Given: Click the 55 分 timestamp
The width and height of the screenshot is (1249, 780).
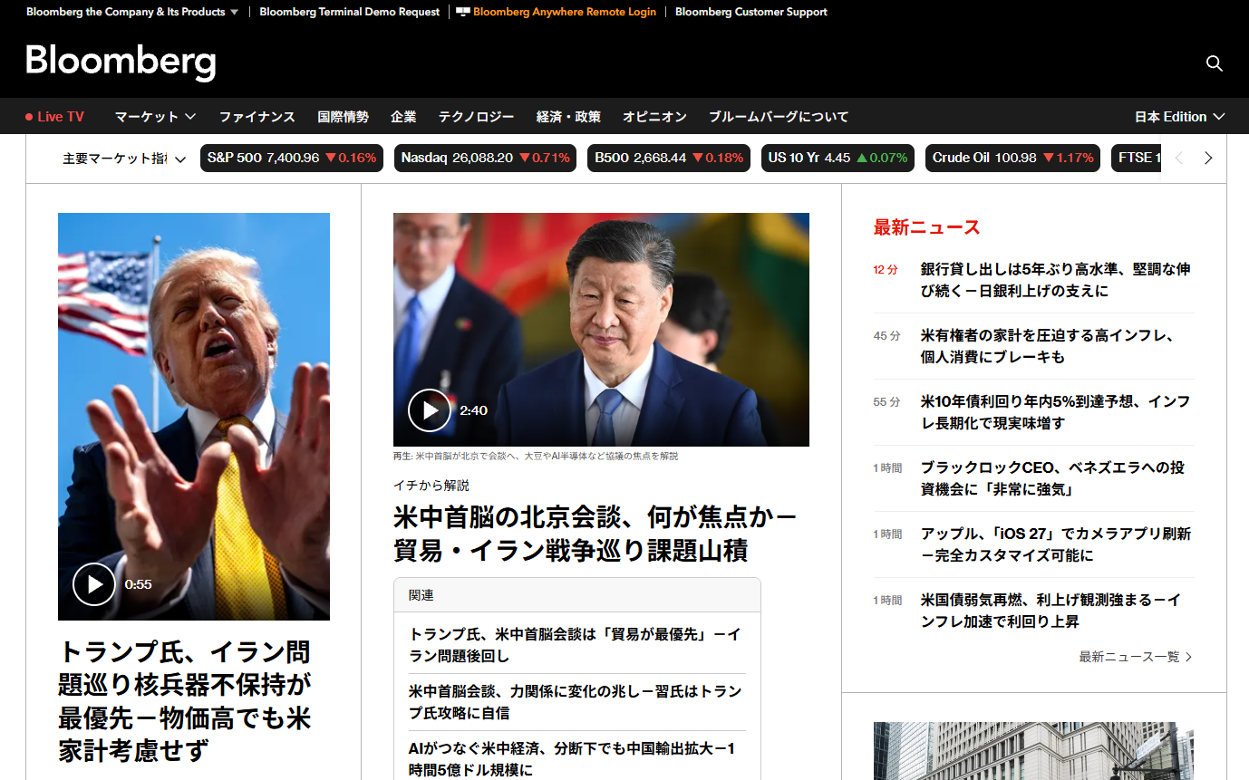Looking at the screenshot, I should [887, 402].
